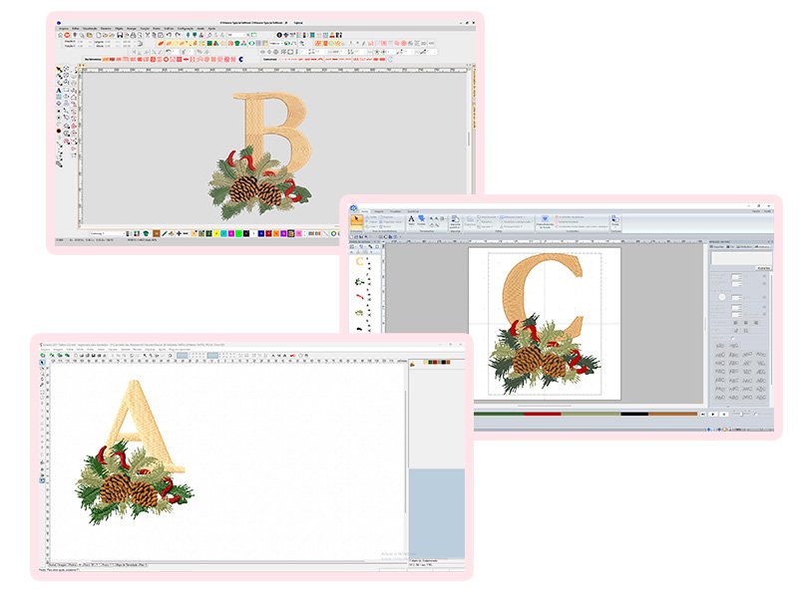Click the yellow swatch in the bottom color palette

214,233
